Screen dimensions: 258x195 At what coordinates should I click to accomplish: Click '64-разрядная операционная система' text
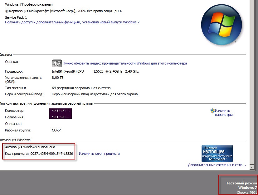click(81, 88)
